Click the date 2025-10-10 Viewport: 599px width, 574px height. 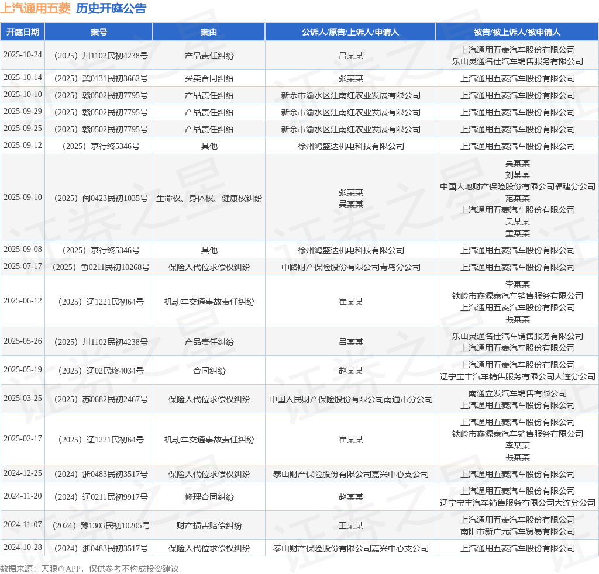(23, 94)
